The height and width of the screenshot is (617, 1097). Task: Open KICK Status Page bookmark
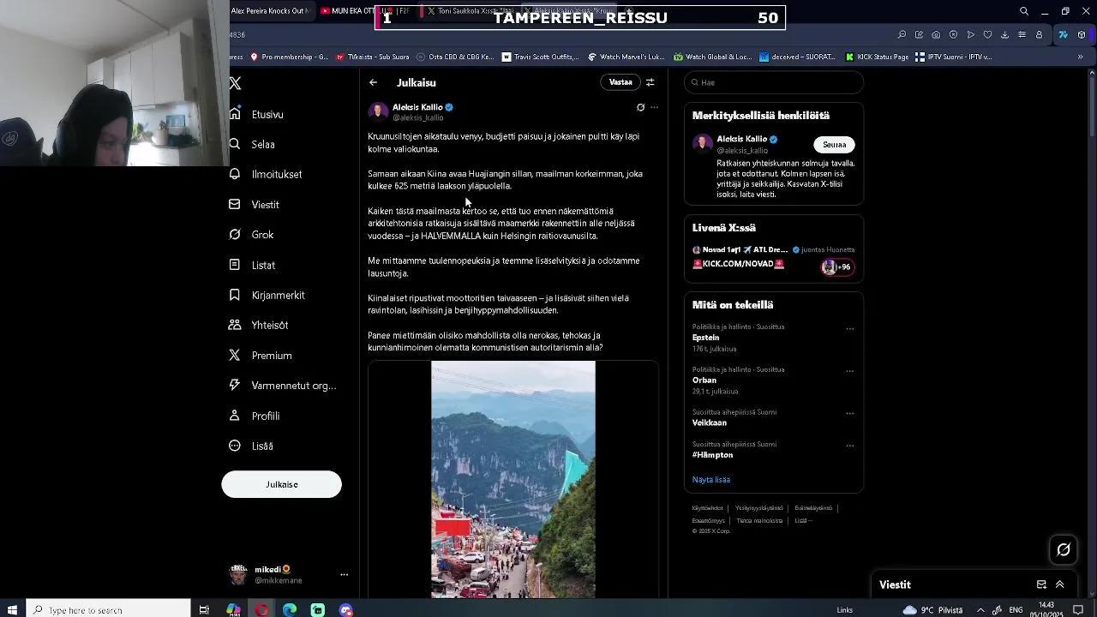point(877,57)
